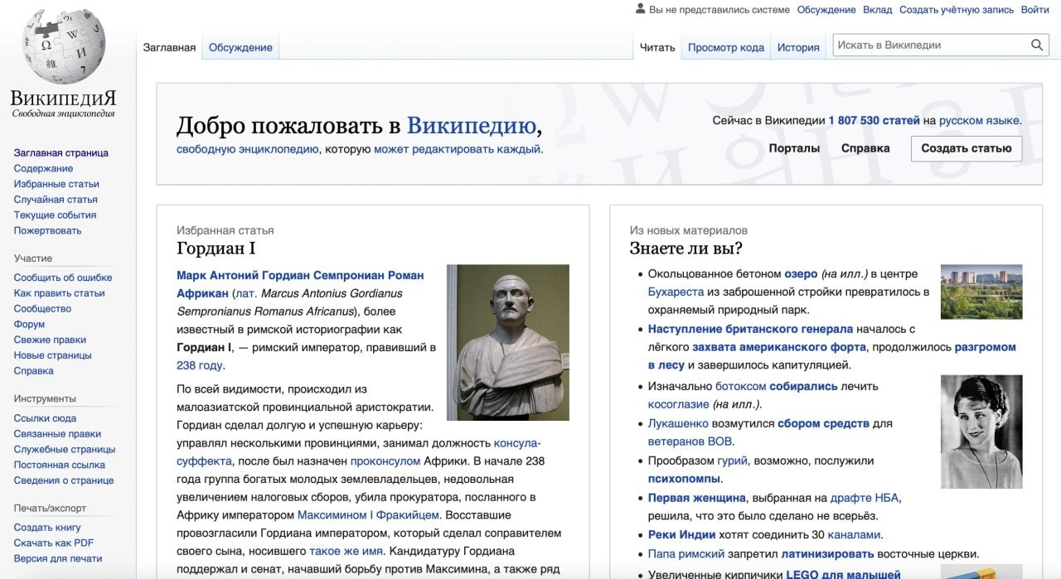Open the Справка link in welcome banner
Image resolution: width=1061 pixels, height=579 pixels.
tap(865, 148)
